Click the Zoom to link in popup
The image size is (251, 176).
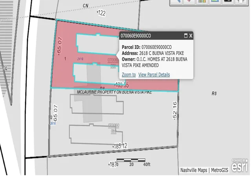(x=129, y=75)
